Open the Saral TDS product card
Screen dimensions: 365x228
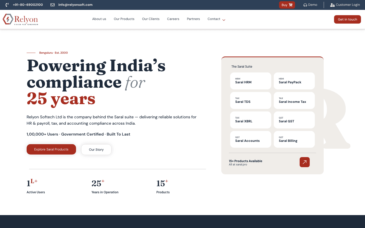251,100
